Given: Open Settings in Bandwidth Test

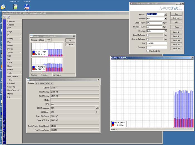Looking at the screenshot, I should pyautogui.click(x=176, y=18).
